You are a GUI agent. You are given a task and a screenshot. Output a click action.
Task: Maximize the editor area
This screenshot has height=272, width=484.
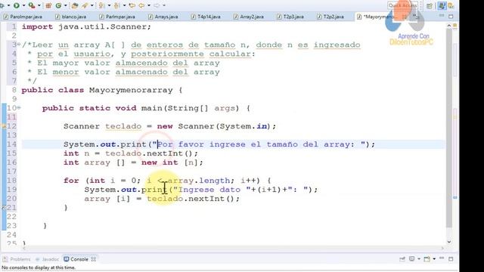point(451,17)
